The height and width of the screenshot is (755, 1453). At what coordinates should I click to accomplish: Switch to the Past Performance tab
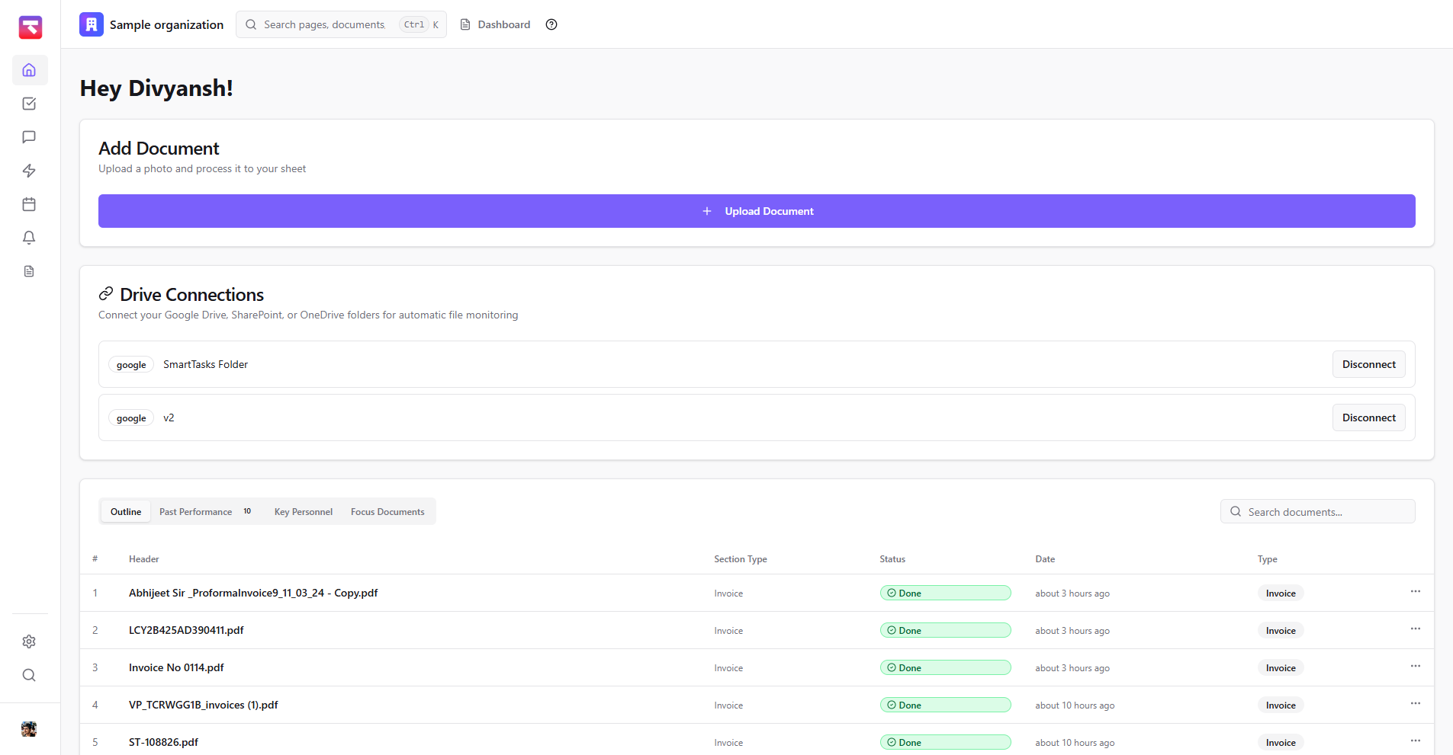coord(195,511)
